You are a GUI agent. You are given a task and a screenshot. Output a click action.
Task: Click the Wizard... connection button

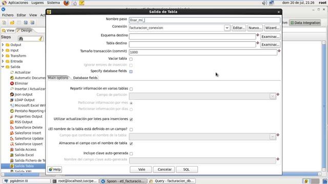272,28
